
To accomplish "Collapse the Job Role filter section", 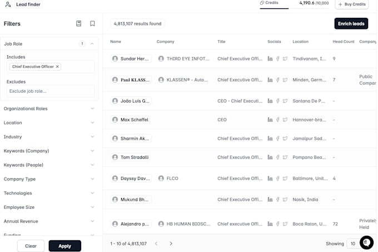I will pyautogui.click(x=92, y=44).
